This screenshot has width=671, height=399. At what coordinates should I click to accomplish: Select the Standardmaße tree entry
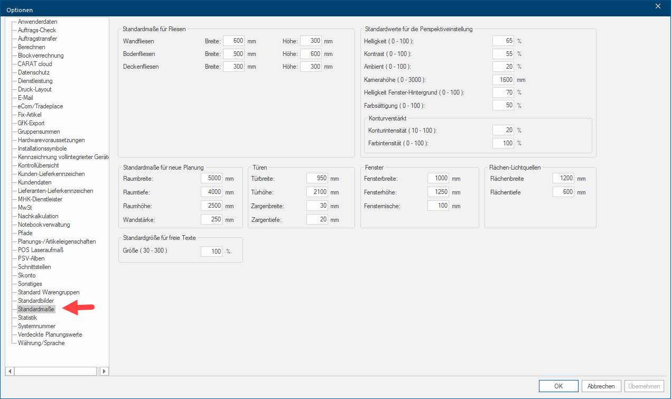click(x=36, y=309)
